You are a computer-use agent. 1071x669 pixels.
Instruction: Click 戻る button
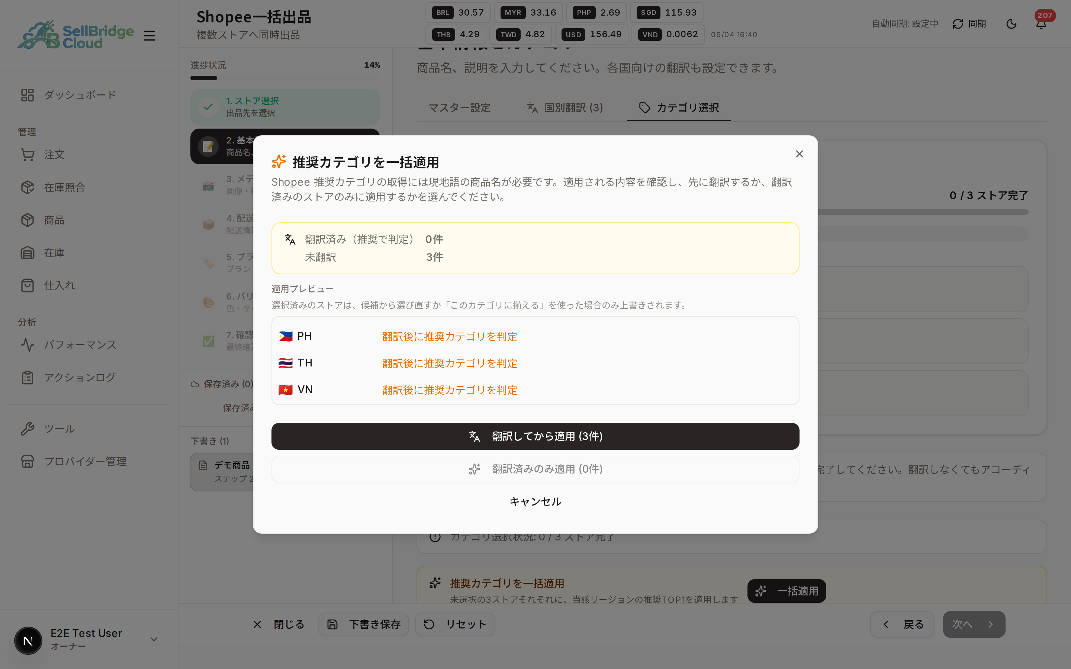[x=902, y=624]
